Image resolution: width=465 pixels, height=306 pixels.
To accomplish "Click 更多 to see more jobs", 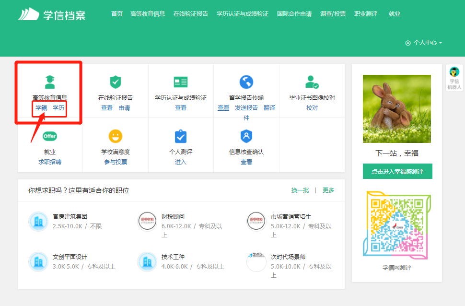I will (x=328, y=190).
